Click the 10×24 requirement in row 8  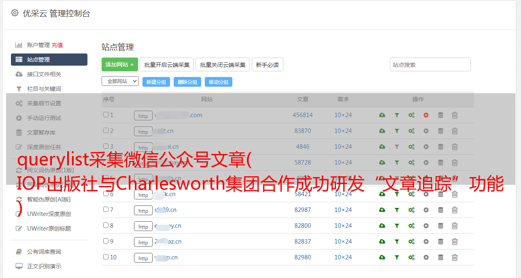[x=343, y=226]
